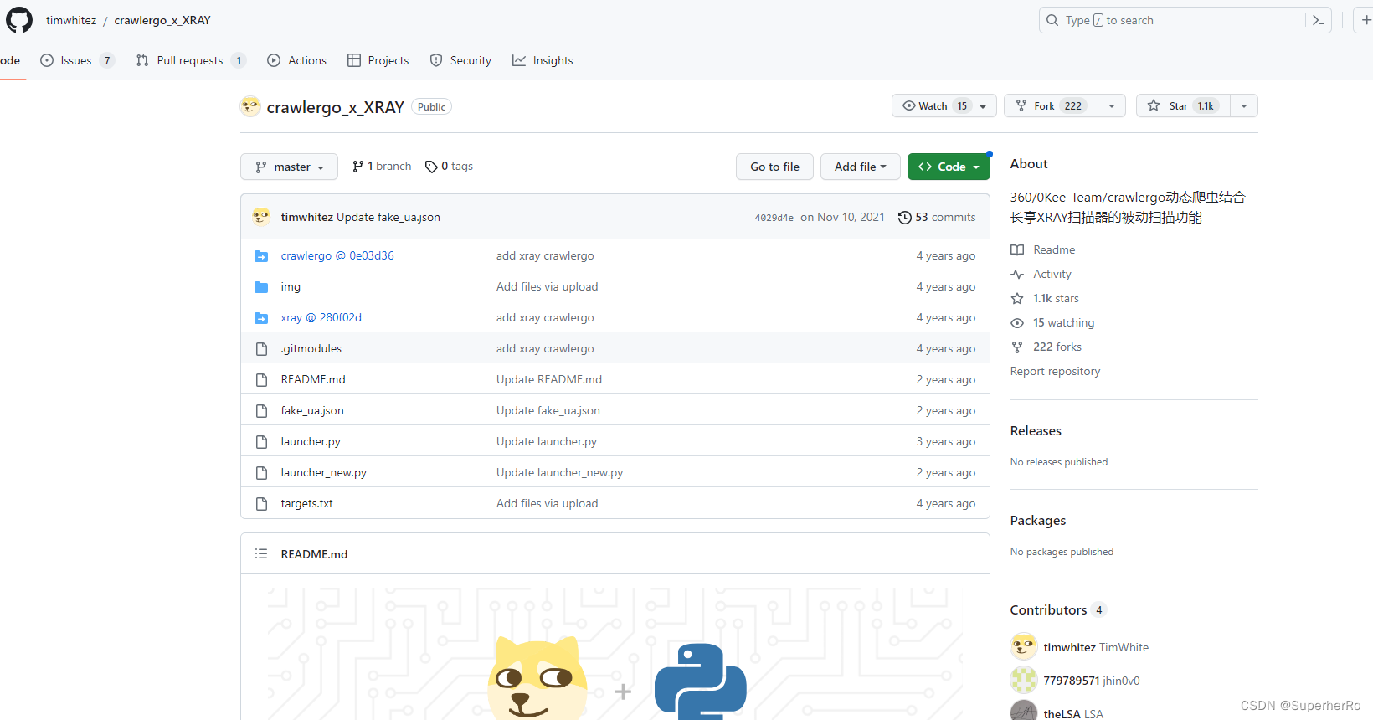Click the timwhitez owner link in breadcrumb

click(71, 20)
